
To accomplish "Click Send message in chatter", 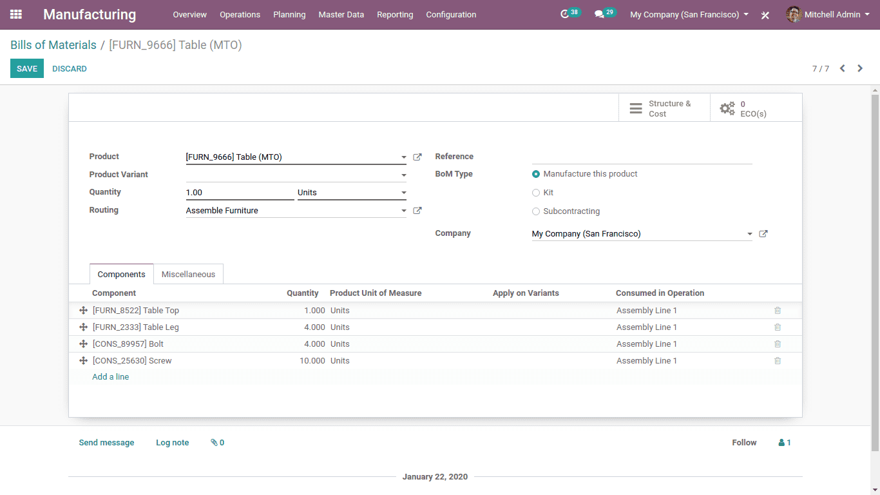I will coord(106,443).
